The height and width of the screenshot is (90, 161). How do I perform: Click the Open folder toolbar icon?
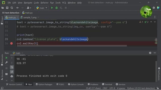tap(3, 8)
